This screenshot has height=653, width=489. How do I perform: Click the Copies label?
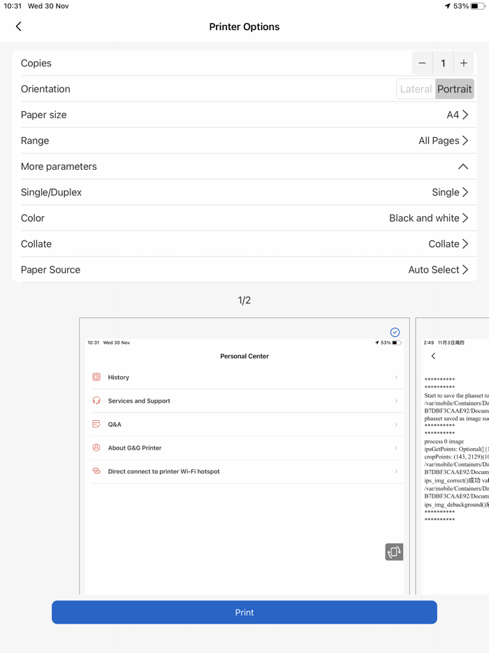click(36, 64)
